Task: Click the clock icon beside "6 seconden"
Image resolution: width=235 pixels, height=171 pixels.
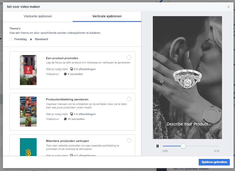Action: pos(65,74)
